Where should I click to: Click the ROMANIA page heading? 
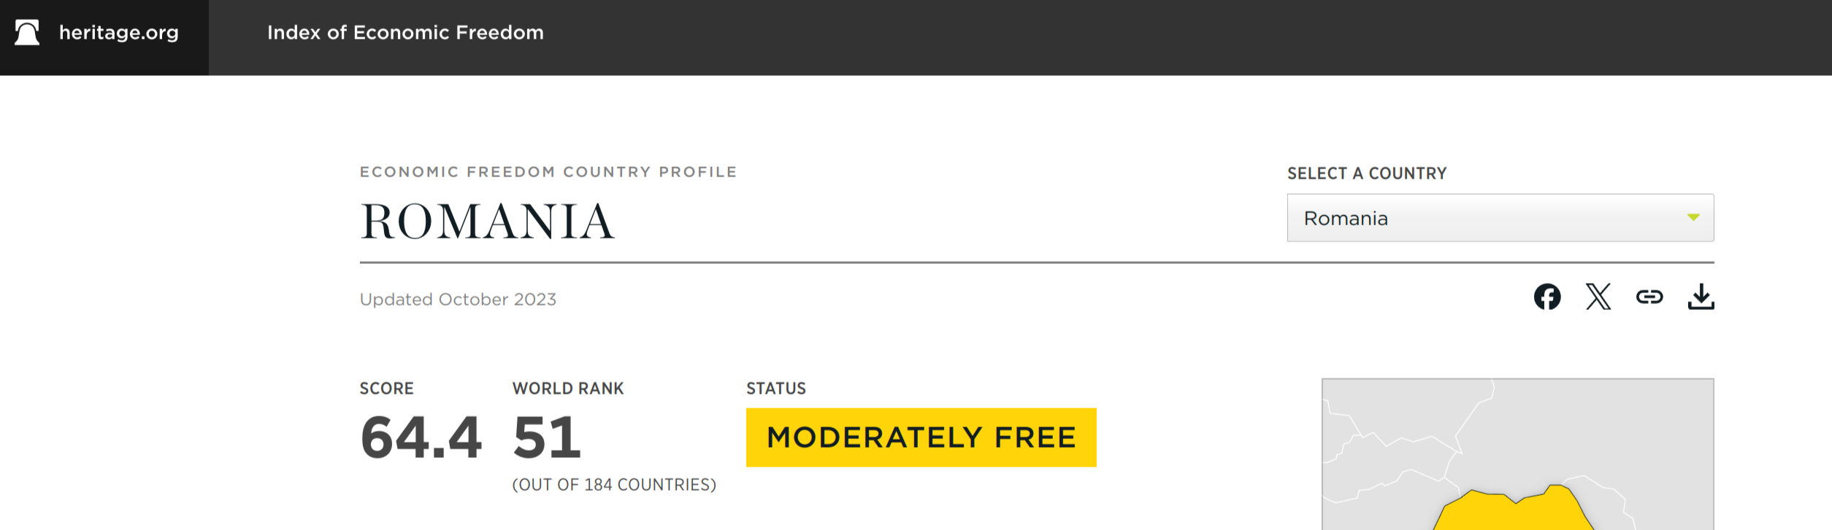(487, 222)
